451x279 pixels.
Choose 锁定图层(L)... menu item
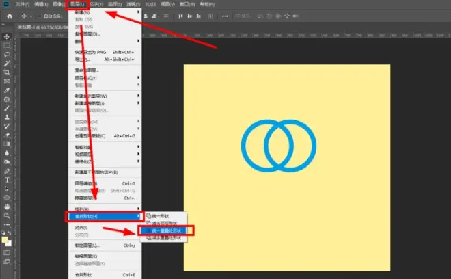pyautogui.click(x=105, y=245)
